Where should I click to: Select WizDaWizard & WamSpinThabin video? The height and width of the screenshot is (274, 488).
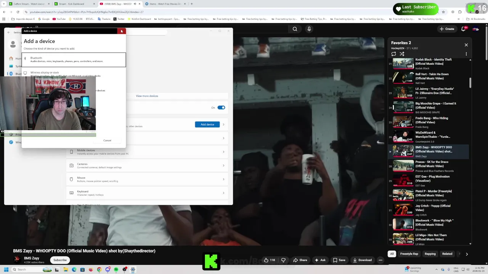coord(429,137)
